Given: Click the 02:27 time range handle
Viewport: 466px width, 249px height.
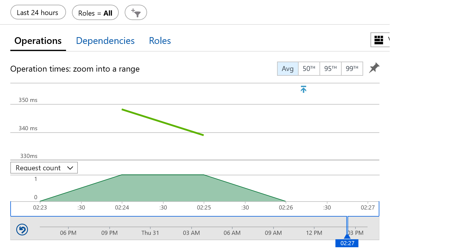Looking at the screenshot, I should (347, 243).
